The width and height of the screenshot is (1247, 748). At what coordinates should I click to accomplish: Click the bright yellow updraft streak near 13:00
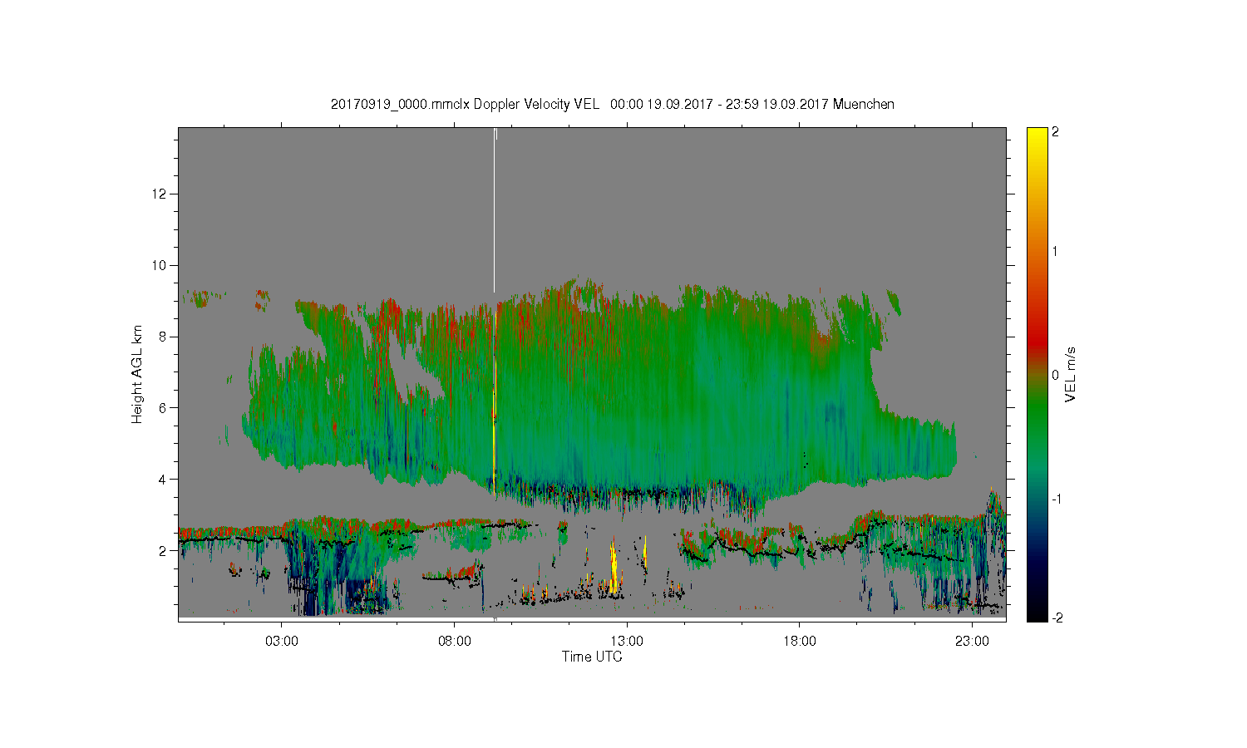614,567
